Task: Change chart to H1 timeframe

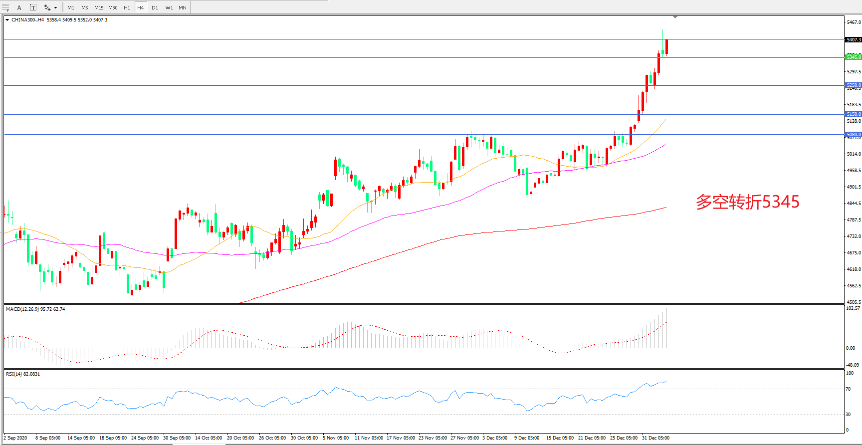Action: pyautogui.click(x=127, y=7)
